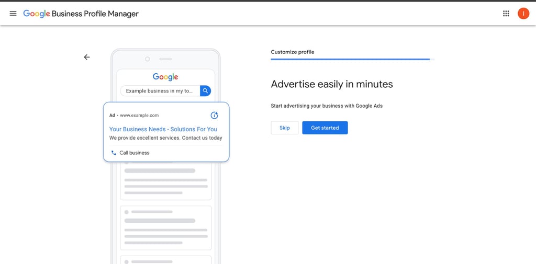
Task: Click Get started button
Action: pyautogui.click(x=325, y=128)
